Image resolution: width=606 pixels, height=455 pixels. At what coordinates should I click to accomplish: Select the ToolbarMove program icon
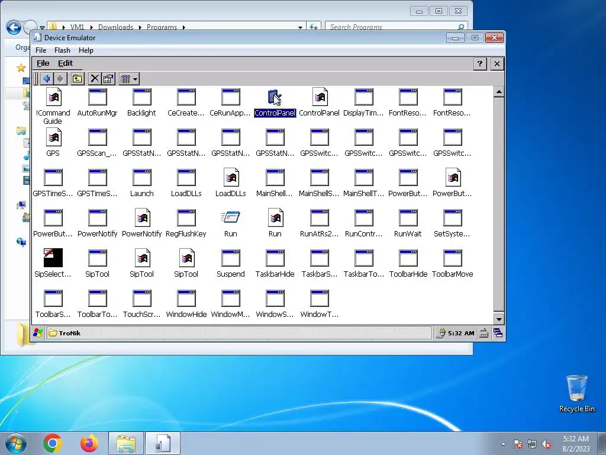[453, 258]
